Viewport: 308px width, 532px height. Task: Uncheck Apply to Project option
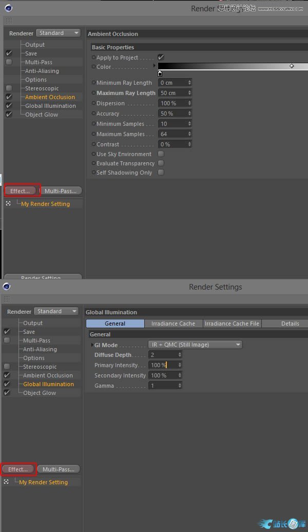click(161, 58)
